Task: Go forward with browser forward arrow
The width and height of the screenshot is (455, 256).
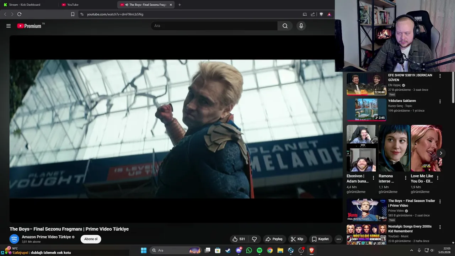Action: (12, 14)
